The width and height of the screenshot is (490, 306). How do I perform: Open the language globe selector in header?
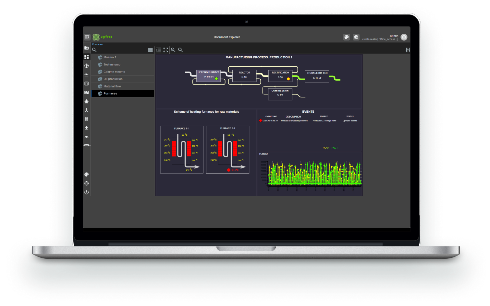point(356,37)
